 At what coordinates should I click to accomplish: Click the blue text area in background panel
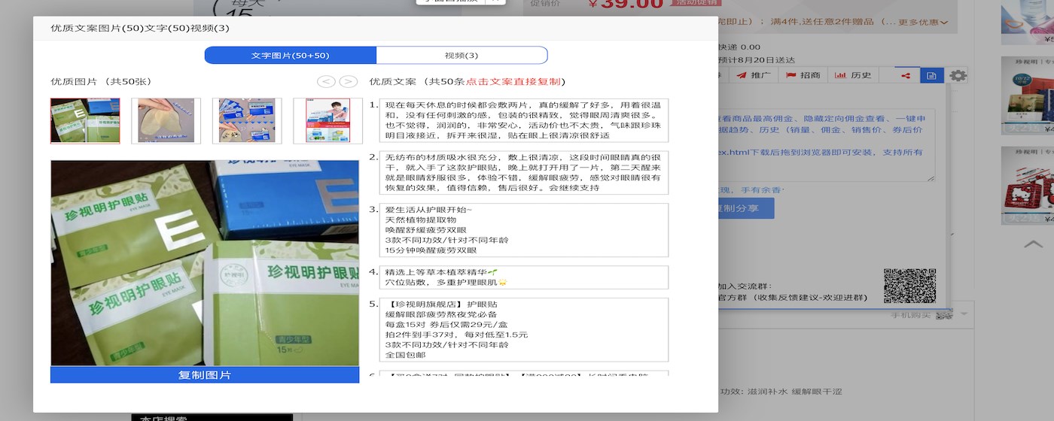[x=827, y=145]
